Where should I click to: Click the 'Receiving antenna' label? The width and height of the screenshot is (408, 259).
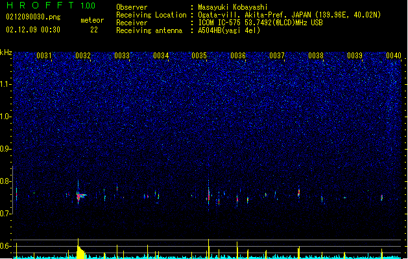(149, 30)
